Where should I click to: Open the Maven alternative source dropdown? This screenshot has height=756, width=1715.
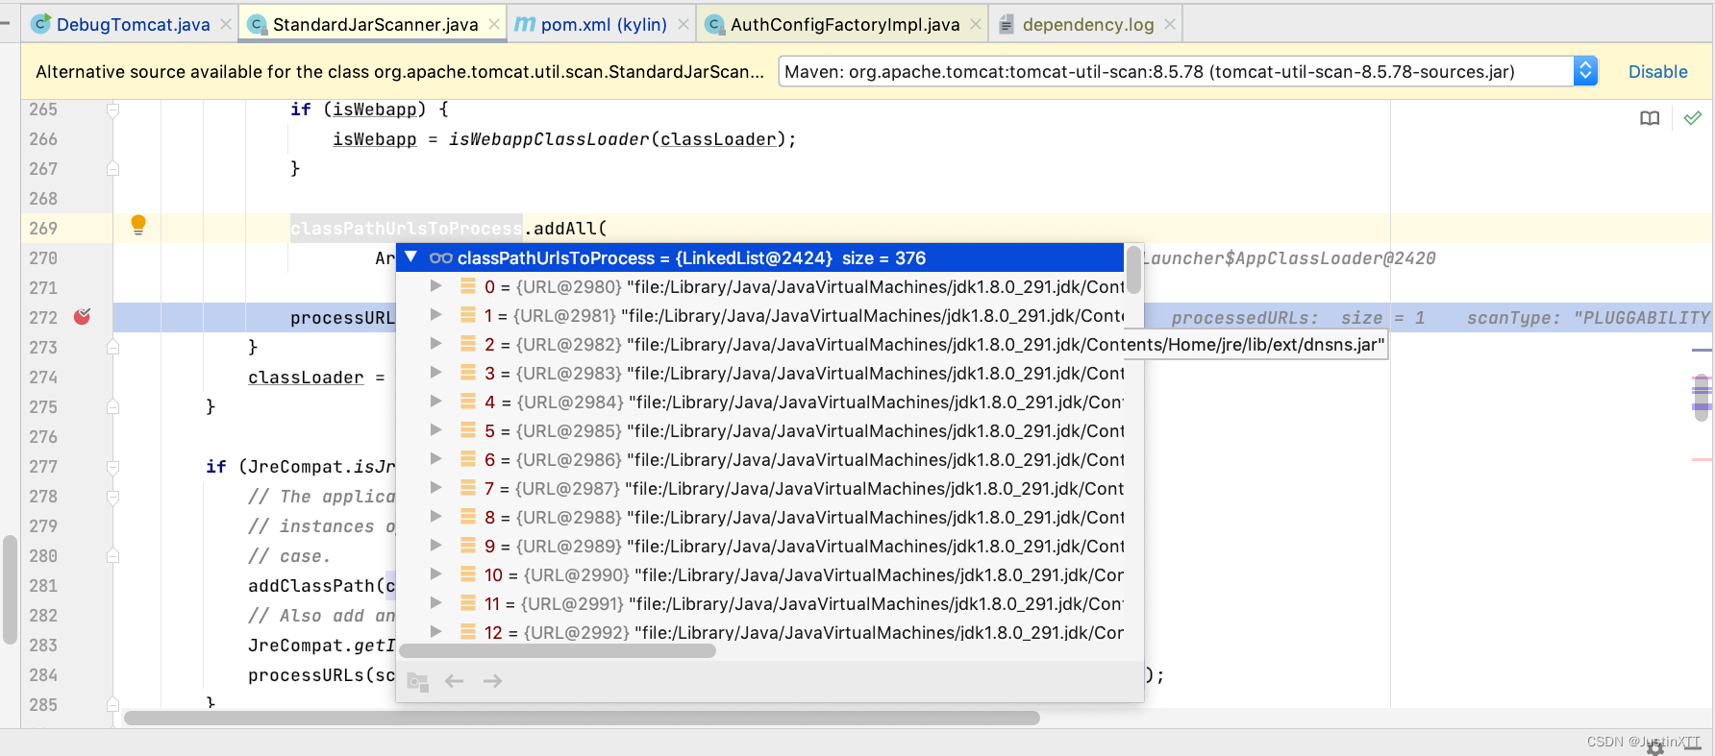coord(1187,71)
